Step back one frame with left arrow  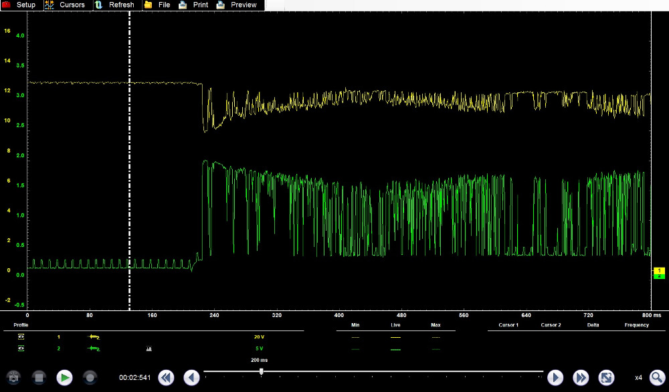coord(191,377)
